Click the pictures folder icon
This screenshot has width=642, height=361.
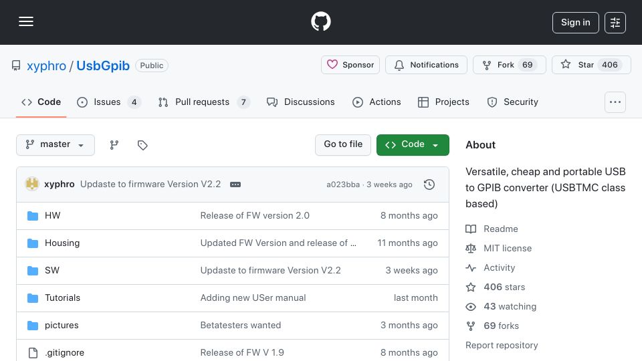[x=33, y=326]
